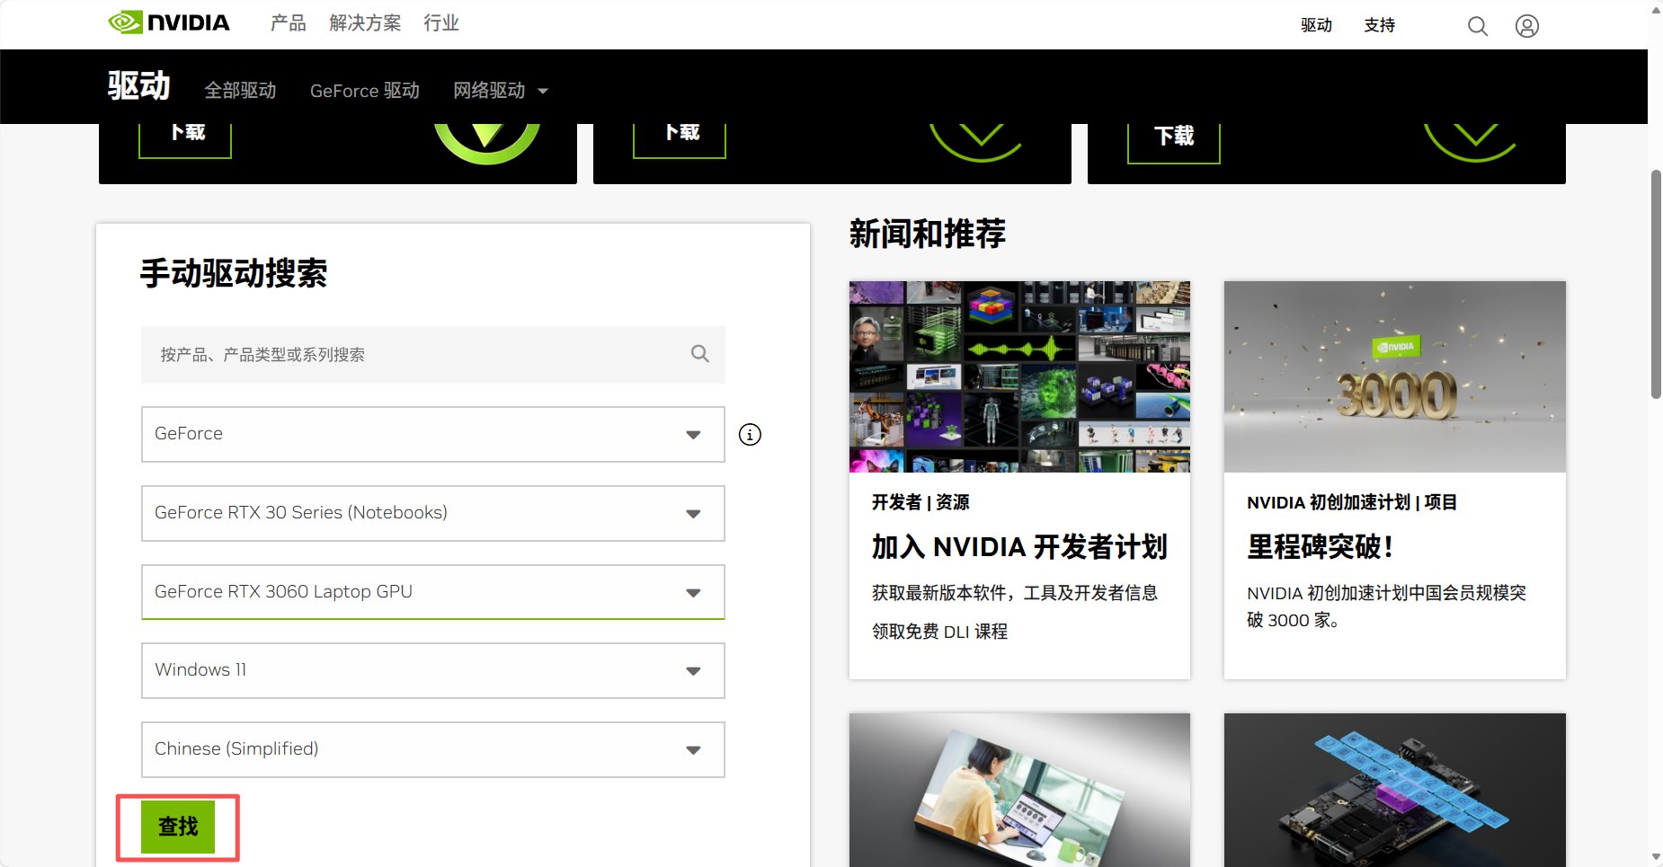This screenshot has width=1663, height=867.
Task: Open the GeForce RTX 30 Series (Notebooks) dropdown
Action: 433,513
